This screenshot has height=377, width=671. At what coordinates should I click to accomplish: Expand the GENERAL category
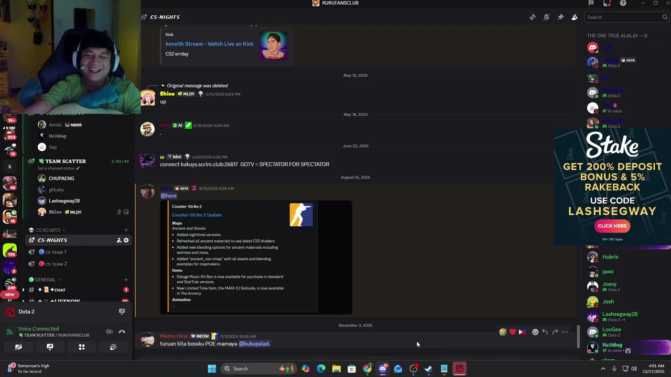click(45, 280)
